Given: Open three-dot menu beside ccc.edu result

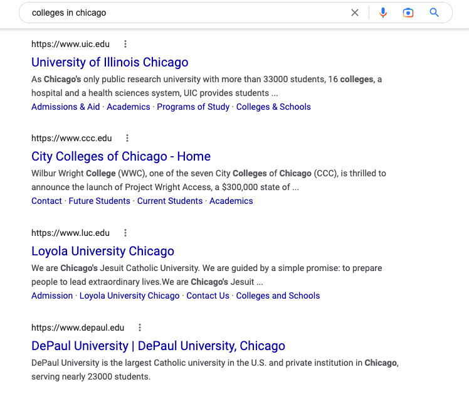Looking at the screenshot, I should click(127, 138).
